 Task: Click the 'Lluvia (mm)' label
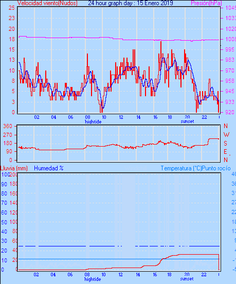click(x=14, y=168)
